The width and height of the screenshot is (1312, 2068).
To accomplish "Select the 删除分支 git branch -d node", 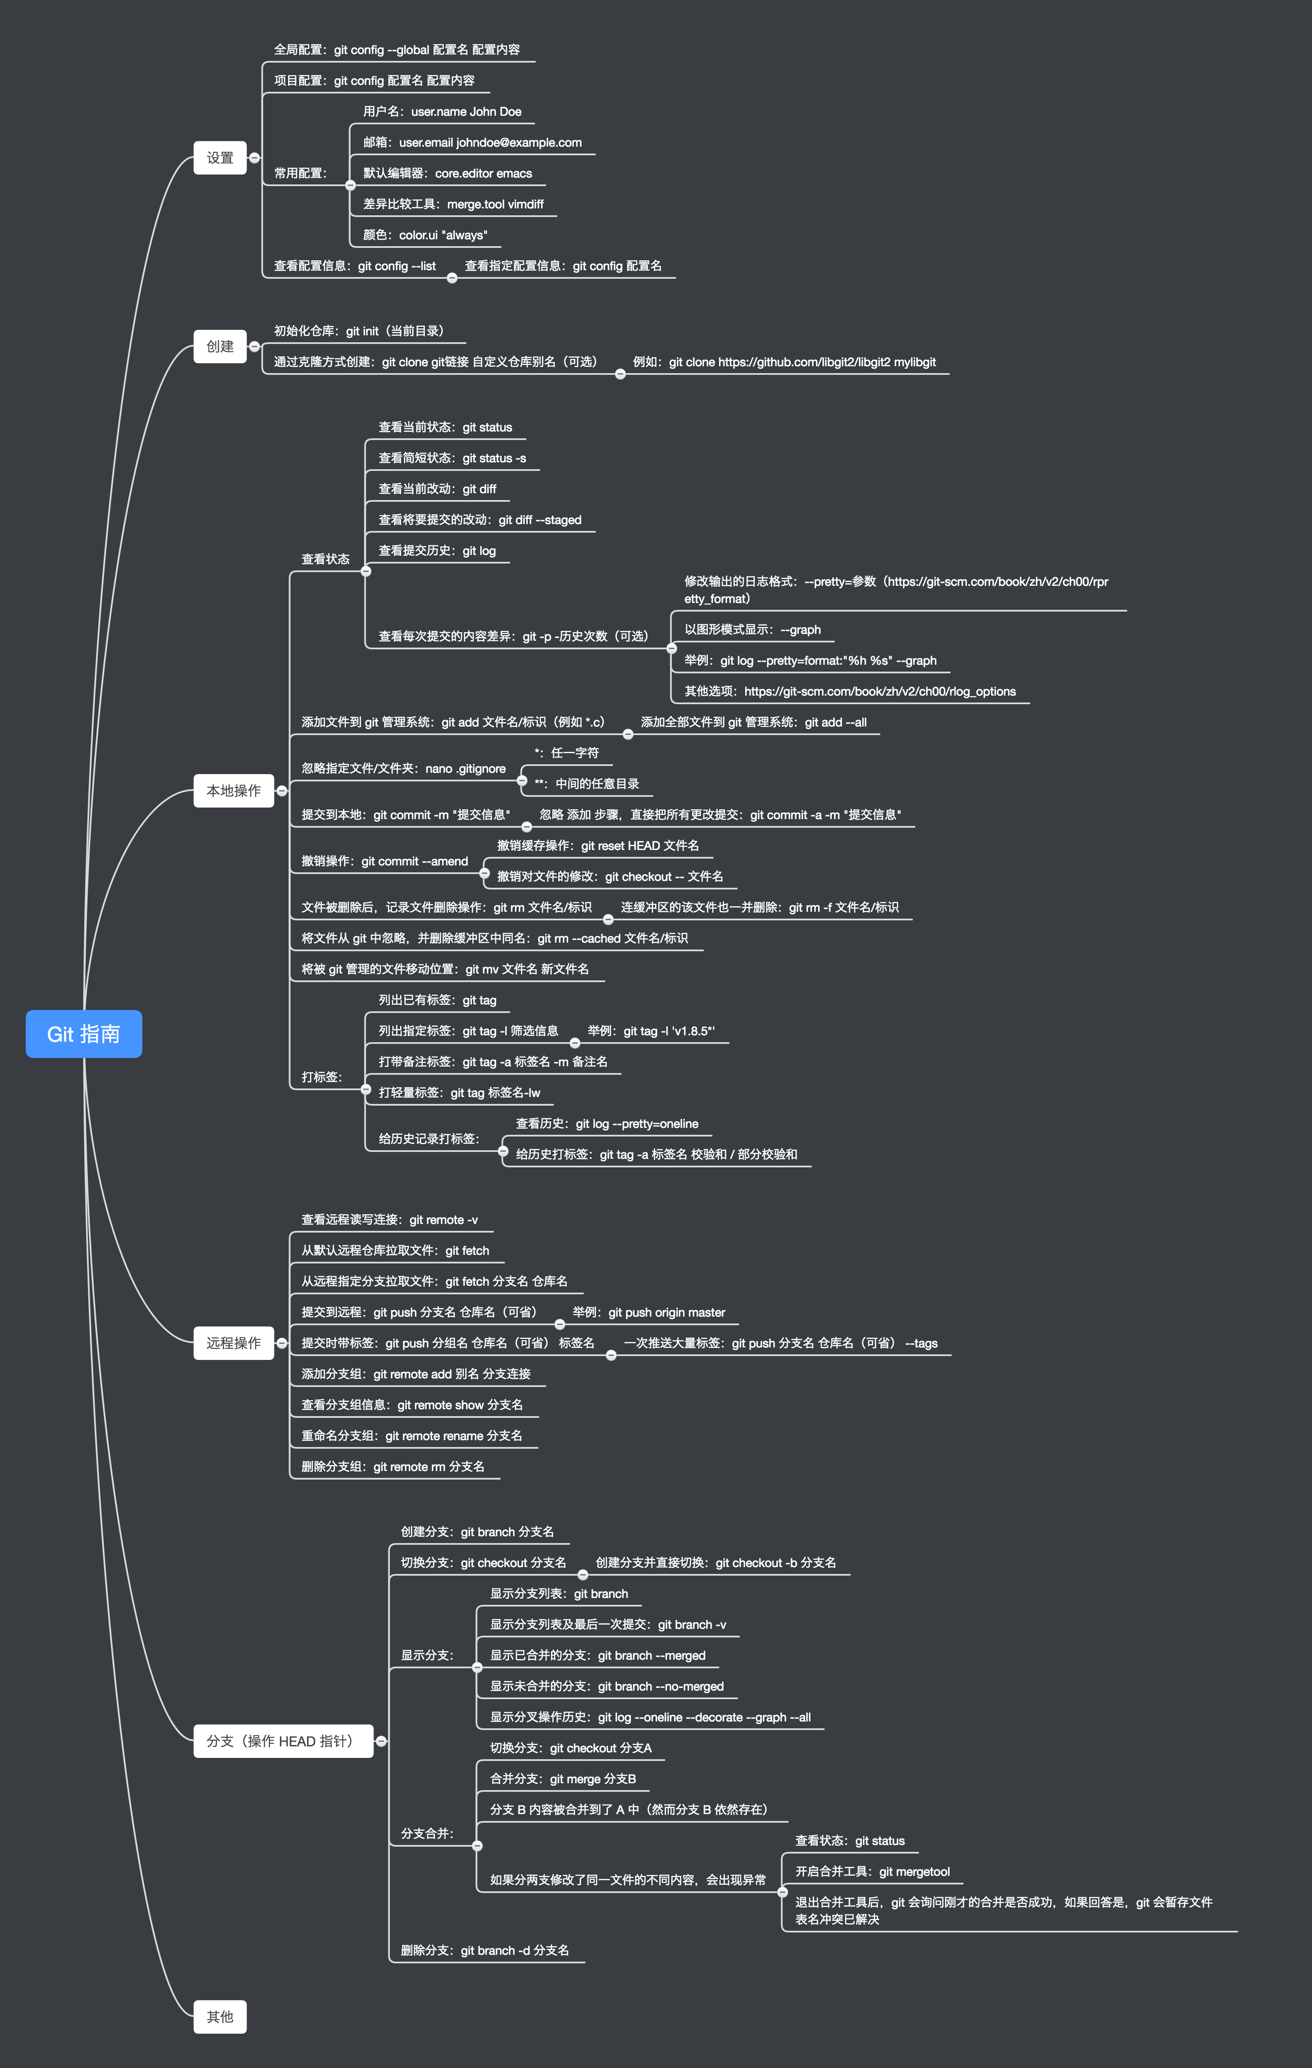I will (484, 1950).
